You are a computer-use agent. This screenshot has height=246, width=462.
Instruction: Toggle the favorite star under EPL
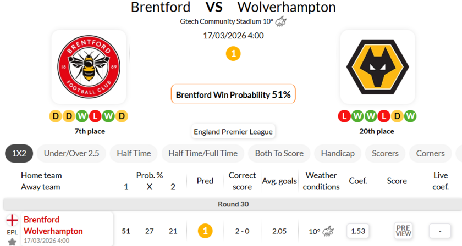click(x=12, y=241)
